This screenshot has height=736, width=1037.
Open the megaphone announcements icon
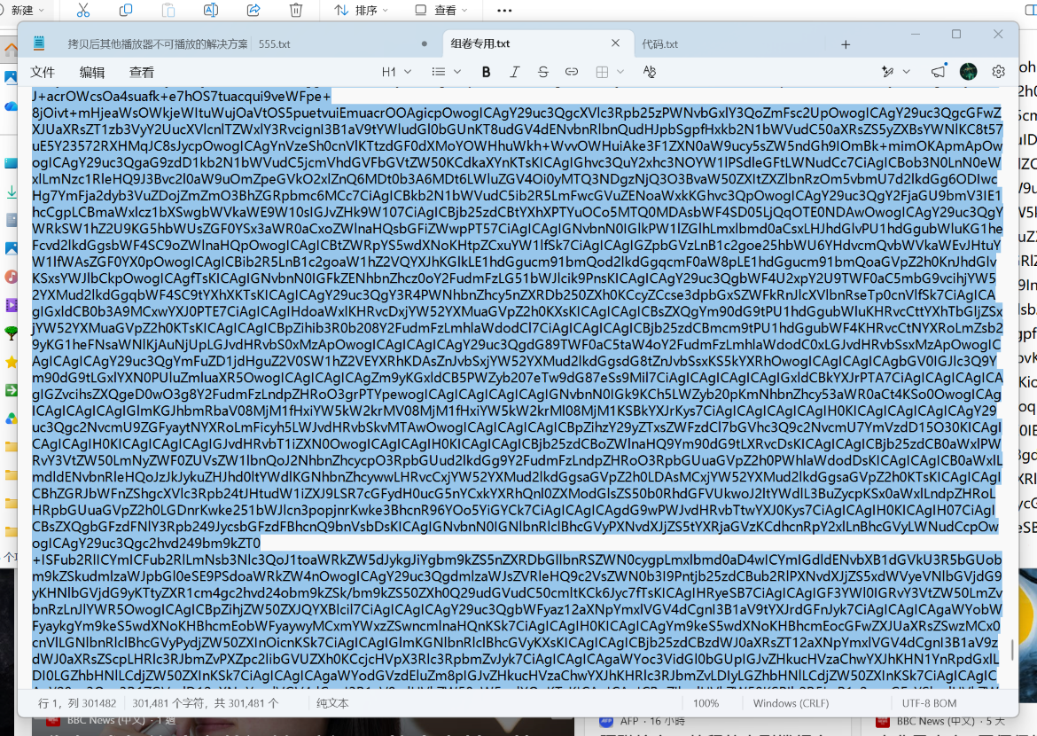click(x=939, y=72)
